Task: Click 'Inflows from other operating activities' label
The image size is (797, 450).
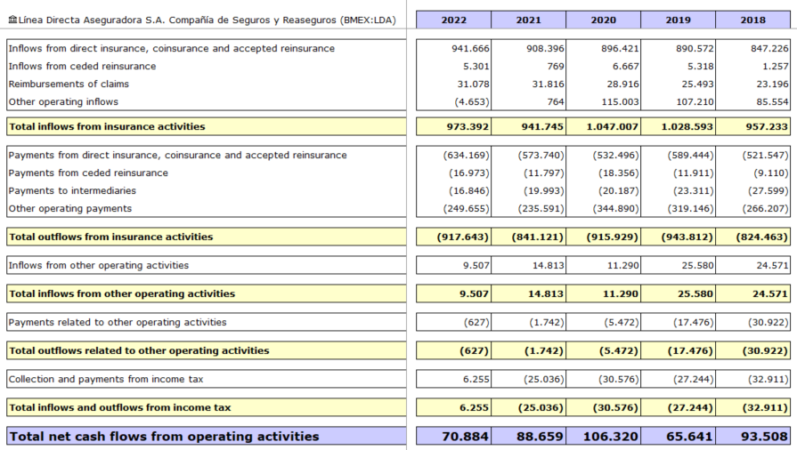Action: 98,265
